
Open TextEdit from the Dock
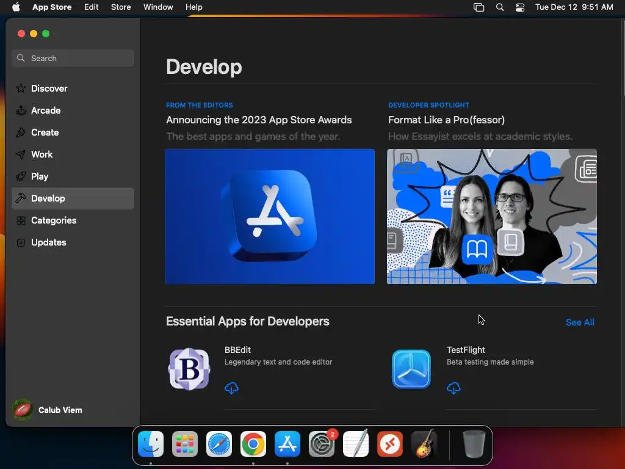click(x=356, y=444)
